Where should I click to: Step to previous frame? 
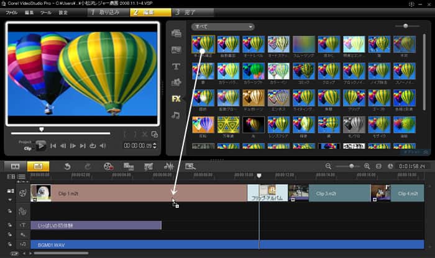pos(63,146)
